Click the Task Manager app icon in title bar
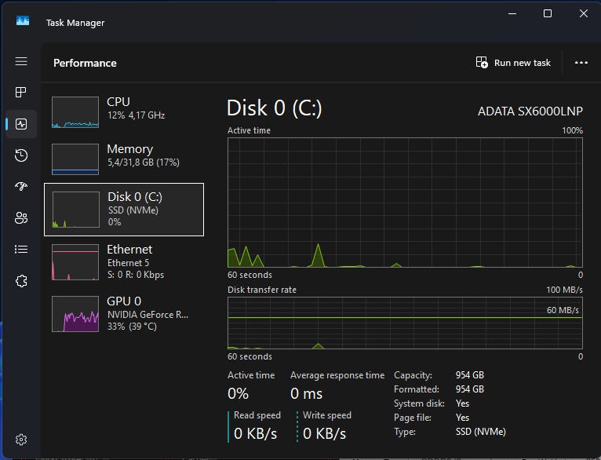Viewport: 601px width, 460px height. pos(23,20)
